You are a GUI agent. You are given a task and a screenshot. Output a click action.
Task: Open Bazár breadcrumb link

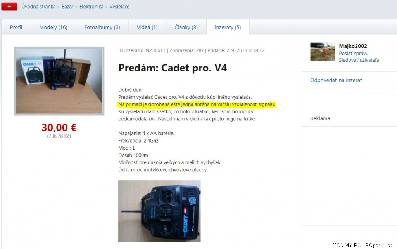tap(67, 7)
